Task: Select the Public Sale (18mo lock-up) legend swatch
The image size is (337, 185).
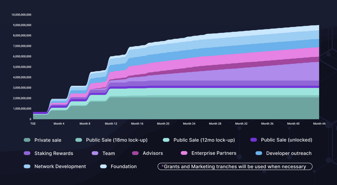Action: pos(79,140)
